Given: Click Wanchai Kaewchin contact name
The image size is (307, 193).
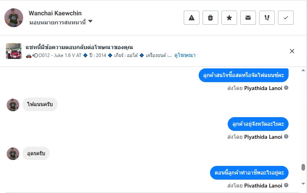Looking at the screenshot, I should coord(55,13).
